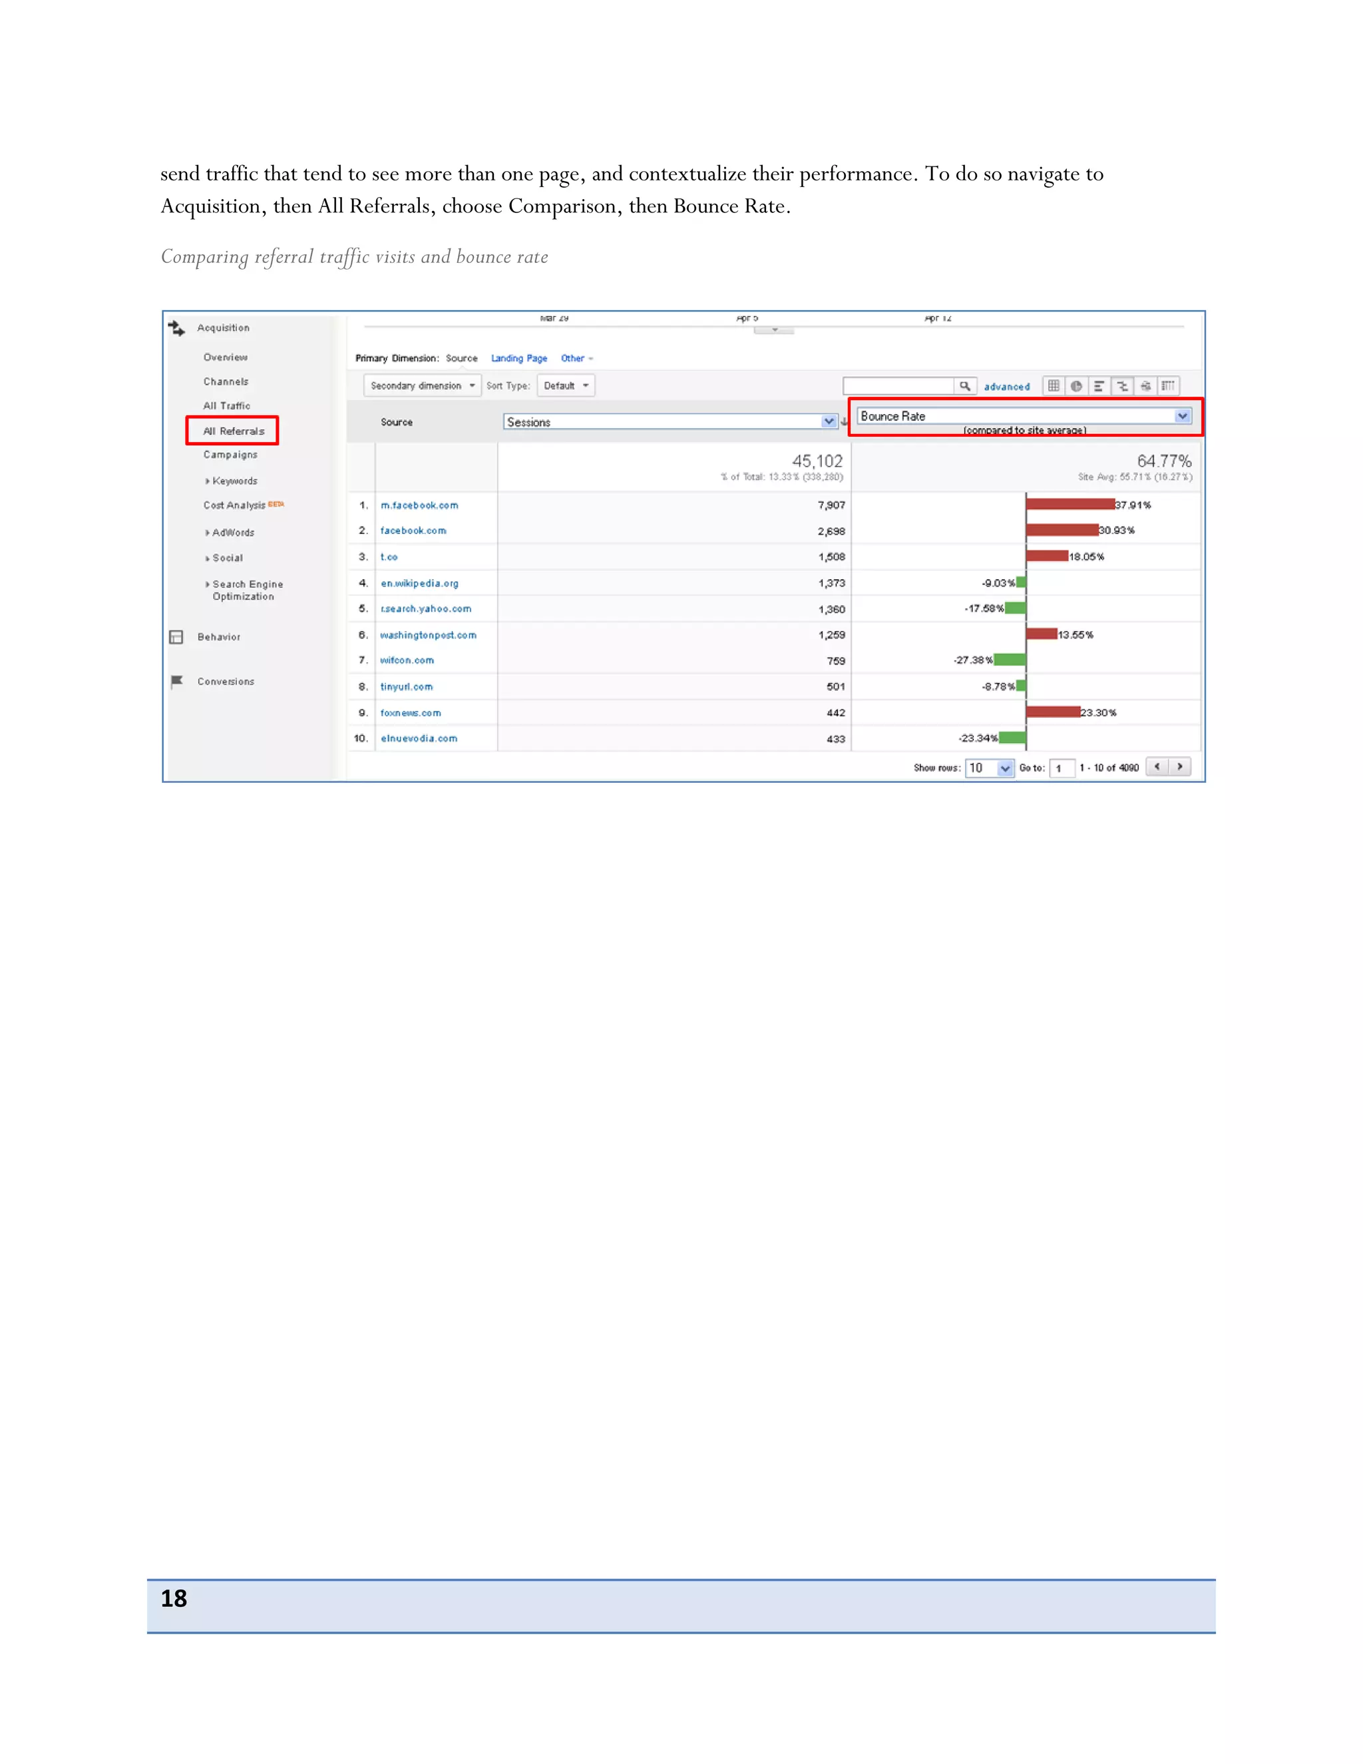Expand the Keywords menu item
The width and height of the screenshot is (1363, 1764).
click(232, 481)
